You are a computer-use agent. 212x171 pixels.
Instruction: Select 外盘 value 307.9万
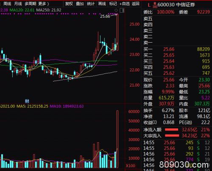click(x=167, y=104)
